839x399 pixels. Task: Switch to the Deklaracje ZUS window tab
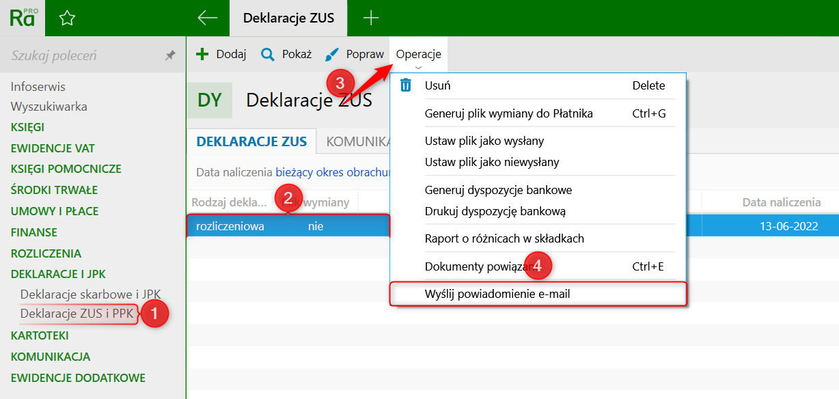[288, 18]
